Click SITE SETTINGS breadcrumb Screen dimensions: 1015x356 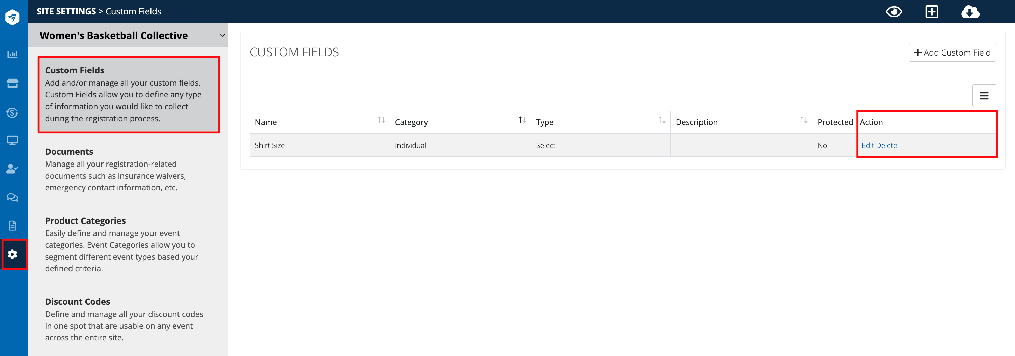pos(66,11)
